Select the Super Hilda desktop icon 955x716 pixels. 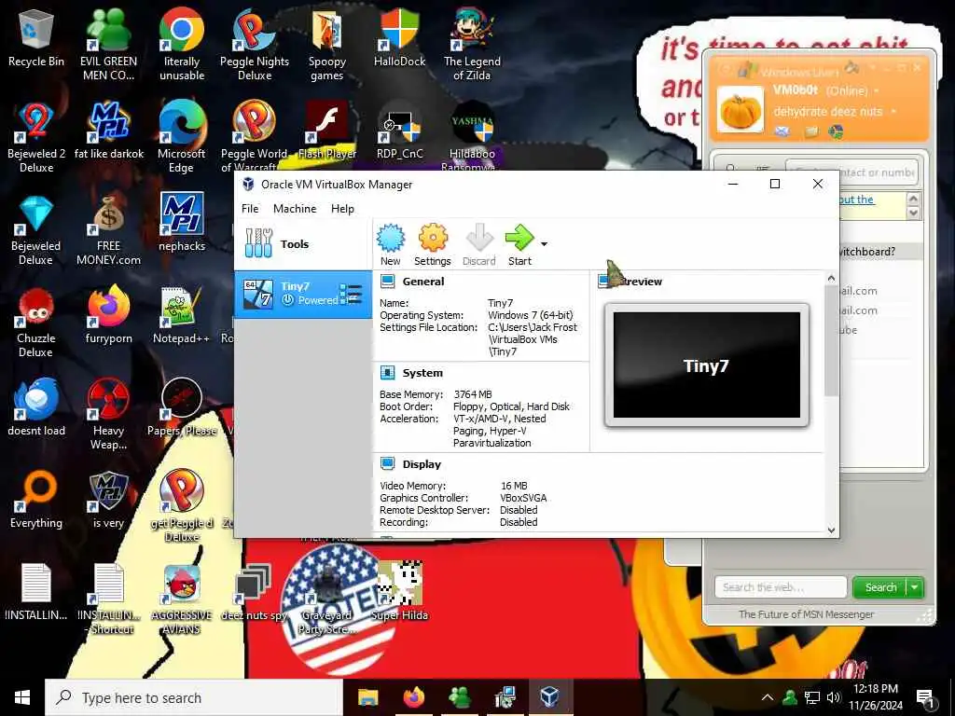[x=399, y=592]
